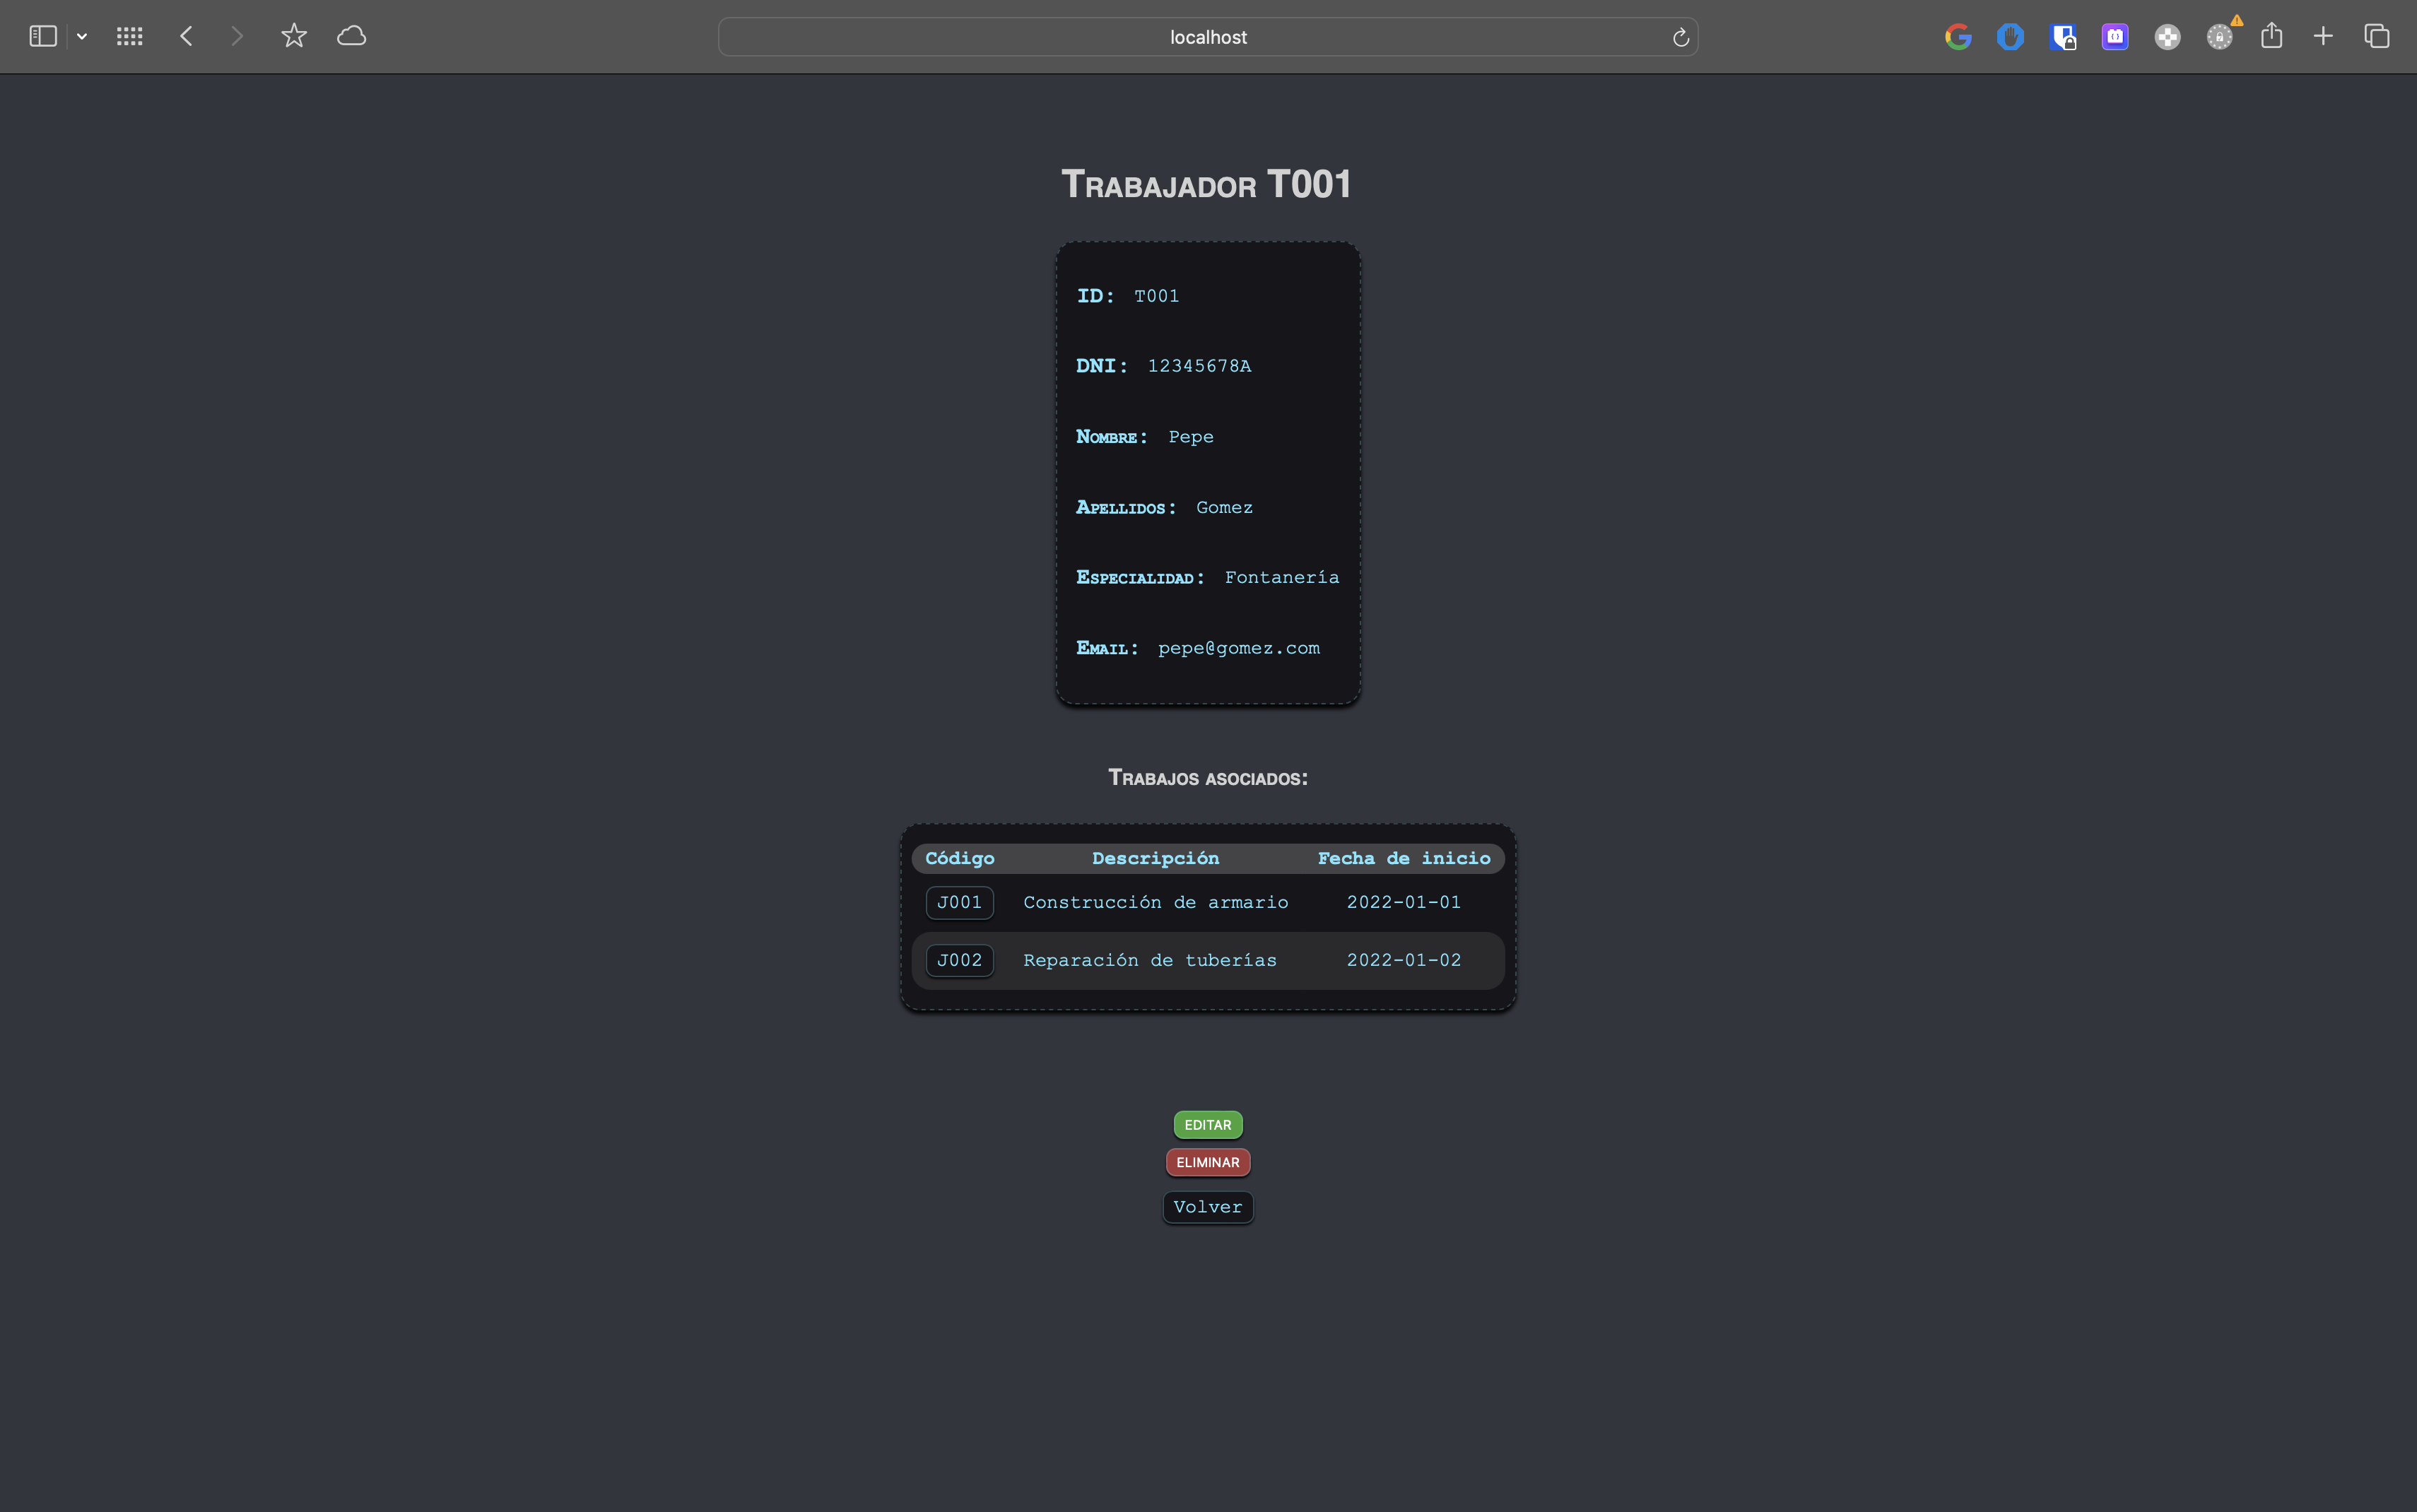The width and height of the screenshot is (2417, 1512).
Task: Click the green EDITAR button
Action: (x=1208, y=1125)
